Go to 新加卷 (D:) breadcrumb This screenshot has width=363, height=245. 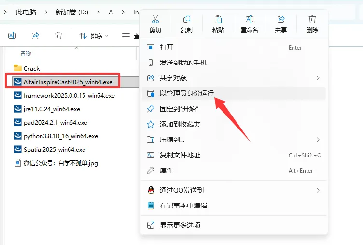(72, 12)
